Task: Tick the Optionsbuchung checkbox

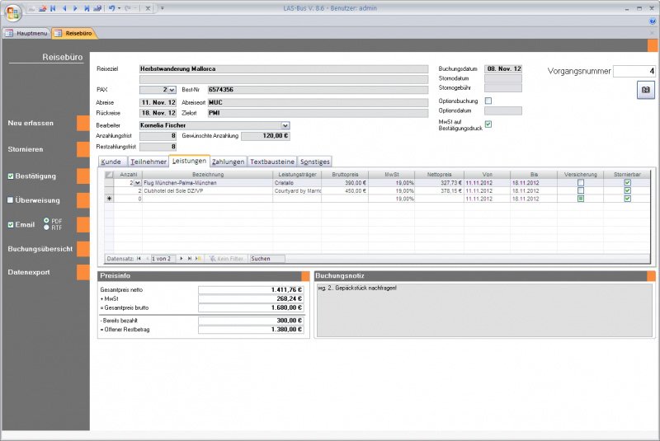Action: click(x=488, y=101)
